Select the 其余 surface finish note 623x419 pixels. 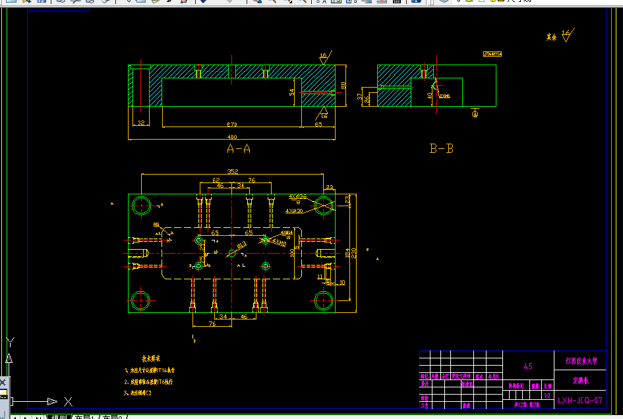coord(551,38)
